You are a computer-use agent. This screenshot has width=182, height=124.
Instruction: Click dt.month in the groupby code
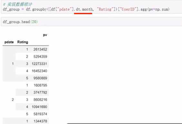pos(84,9)
